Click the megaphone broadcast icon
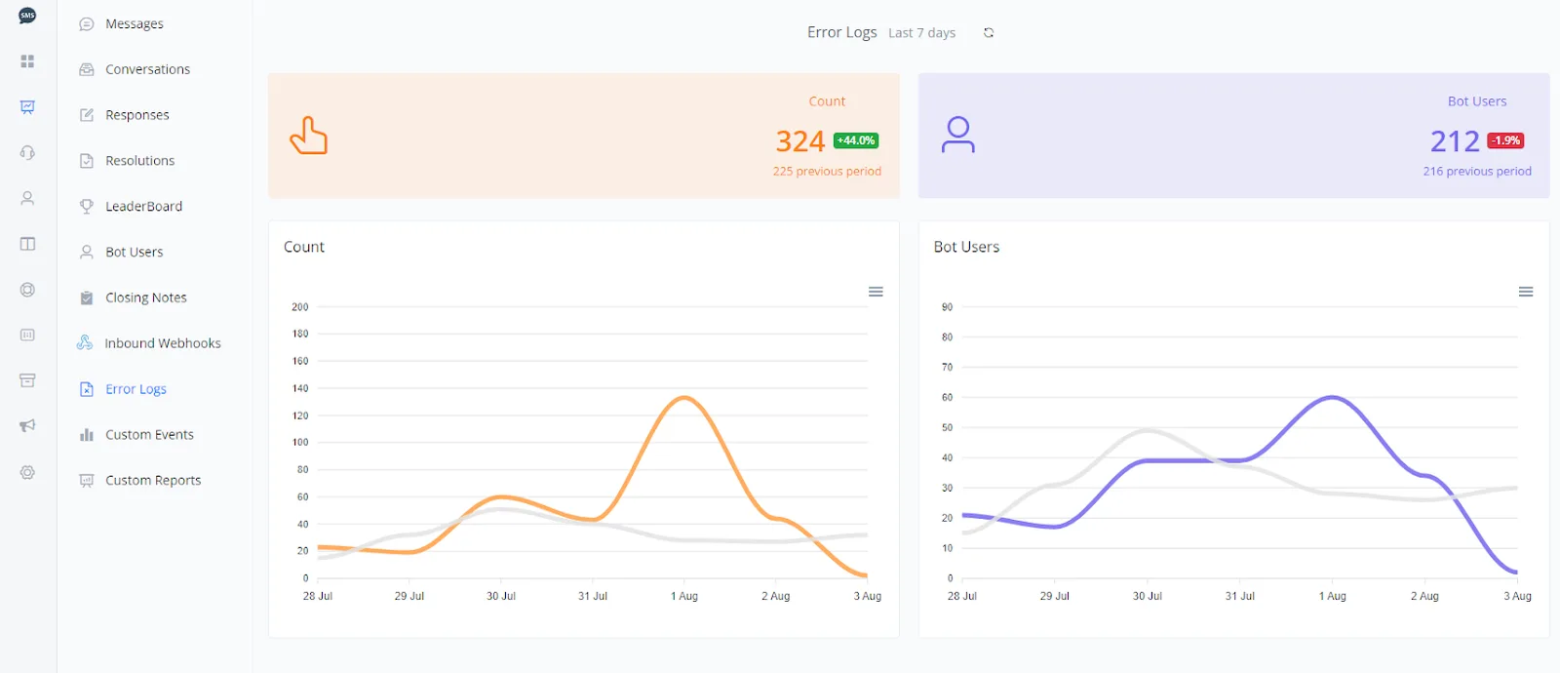This screenshot has width=1560, height=673. coord(27,425)
